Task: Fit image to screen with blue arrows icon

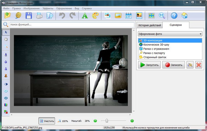Action: [151, 16]
